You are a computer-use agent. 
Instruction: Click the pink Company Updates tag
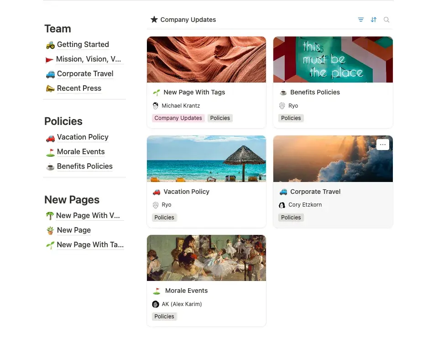(x=178, y=118)
